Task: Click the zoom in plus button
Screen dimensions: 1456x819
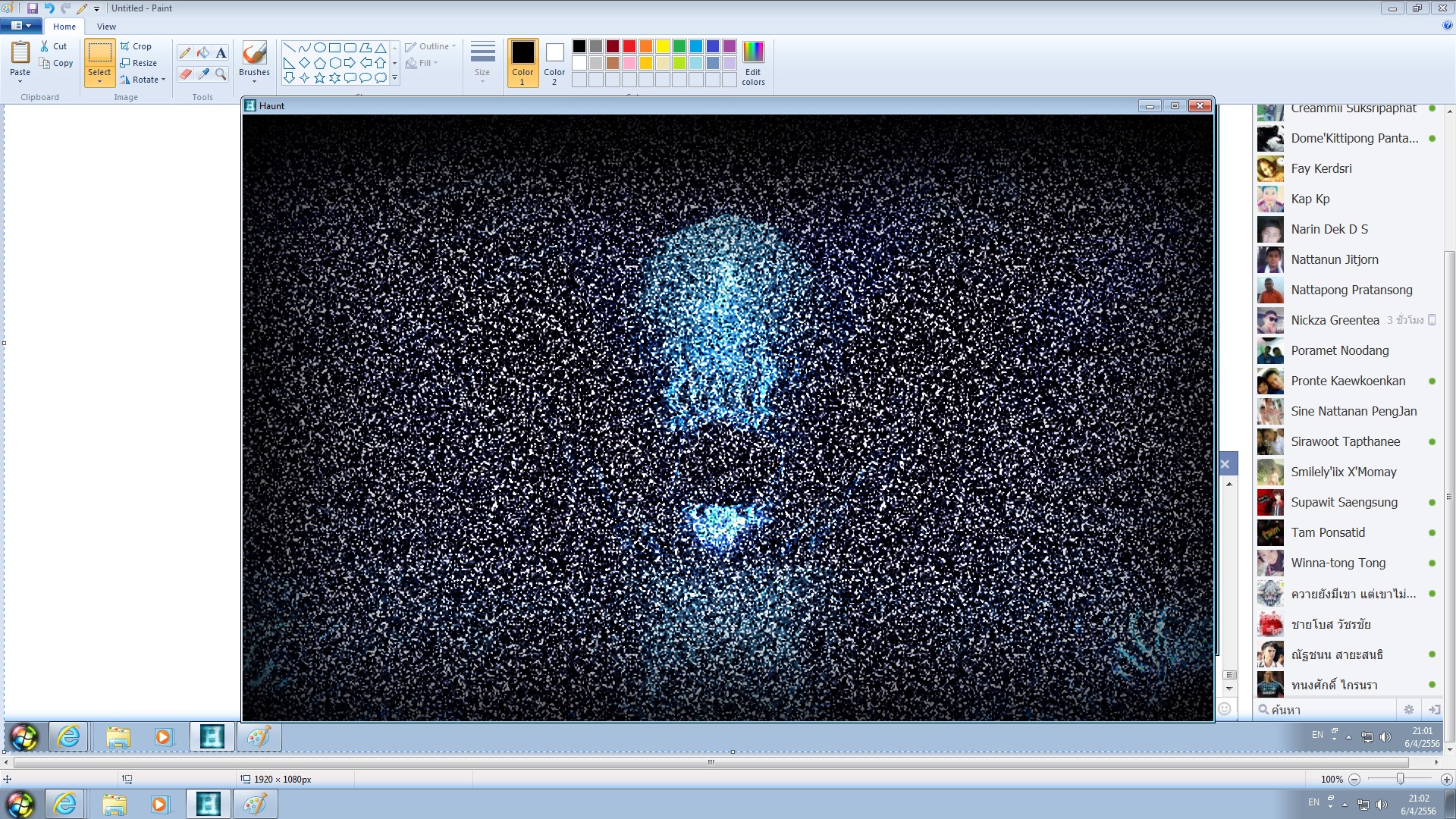Action: point(1446,780)
